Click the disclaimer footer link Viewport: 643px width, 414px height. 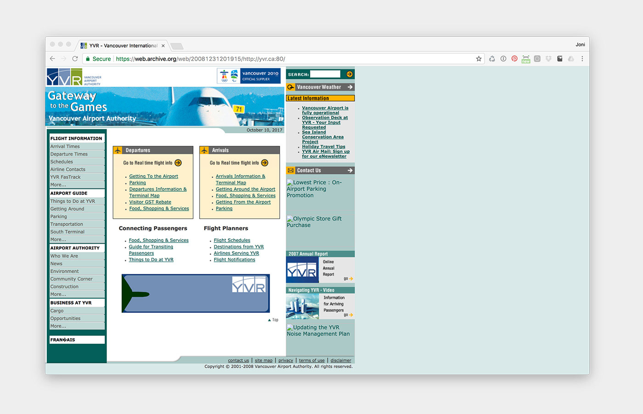(x=341, y=361)
